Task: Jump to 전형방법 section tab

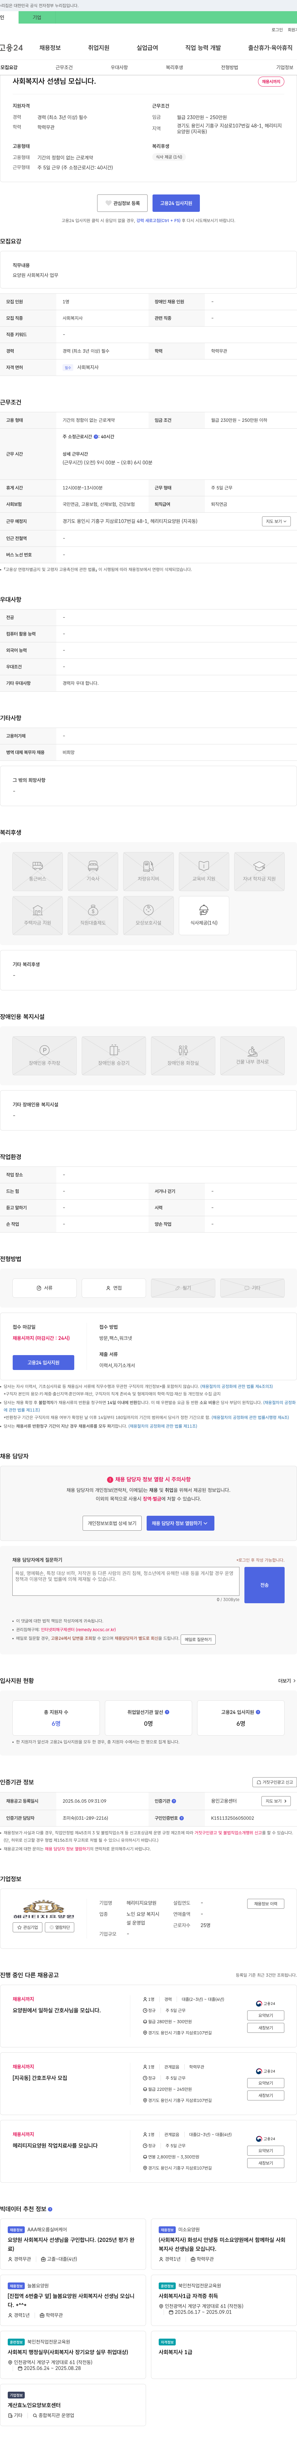Action: 230,68
